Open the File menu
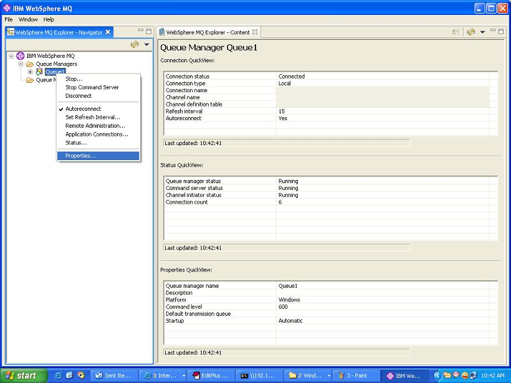Image resolution: width=511 pixels, height=383 pixels. pos(9,19)
